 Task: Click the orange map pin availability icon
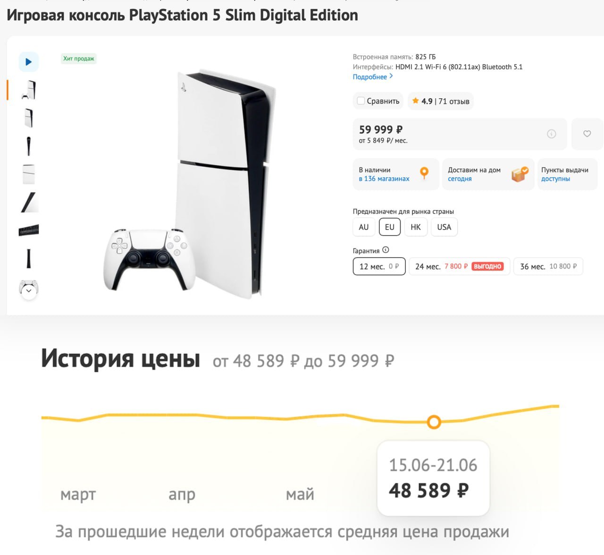pos(424,173)
